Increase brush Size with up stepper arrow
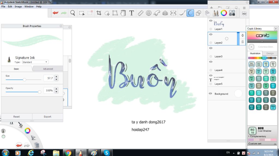The image size is (279, 156). [x=56, y=77]
